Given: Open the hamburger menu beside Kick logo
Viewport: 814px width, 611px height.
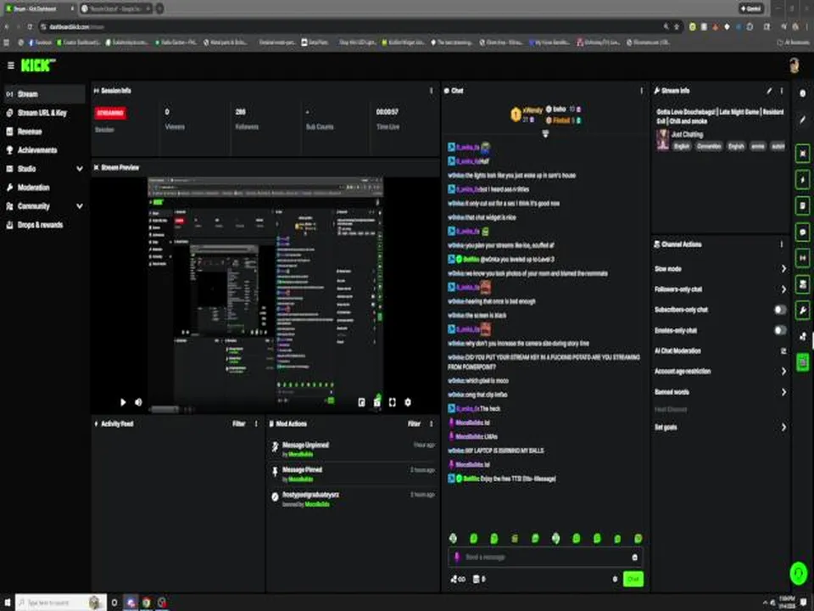Looking at the screenshot, I should coord(10,65).
